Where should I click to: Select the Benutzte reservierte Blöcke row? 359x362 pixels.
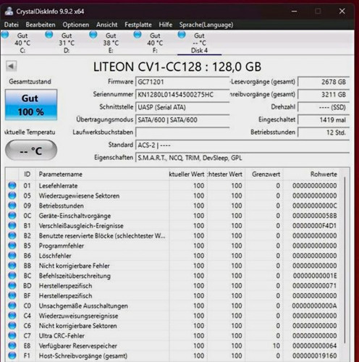172,236
